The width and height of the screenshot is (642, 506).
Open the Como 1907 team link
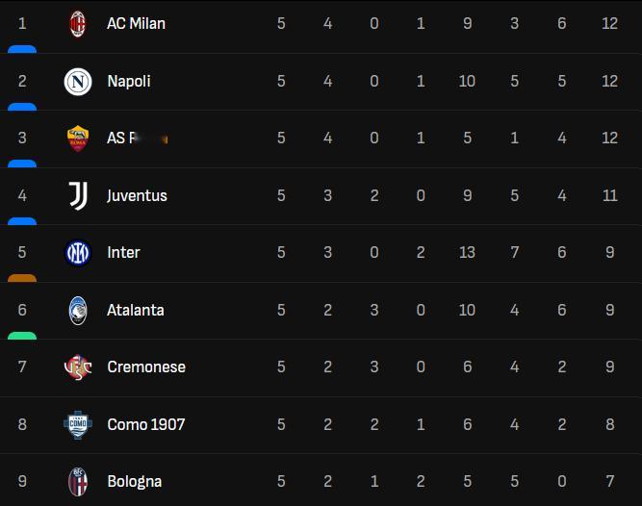point(145,424)
